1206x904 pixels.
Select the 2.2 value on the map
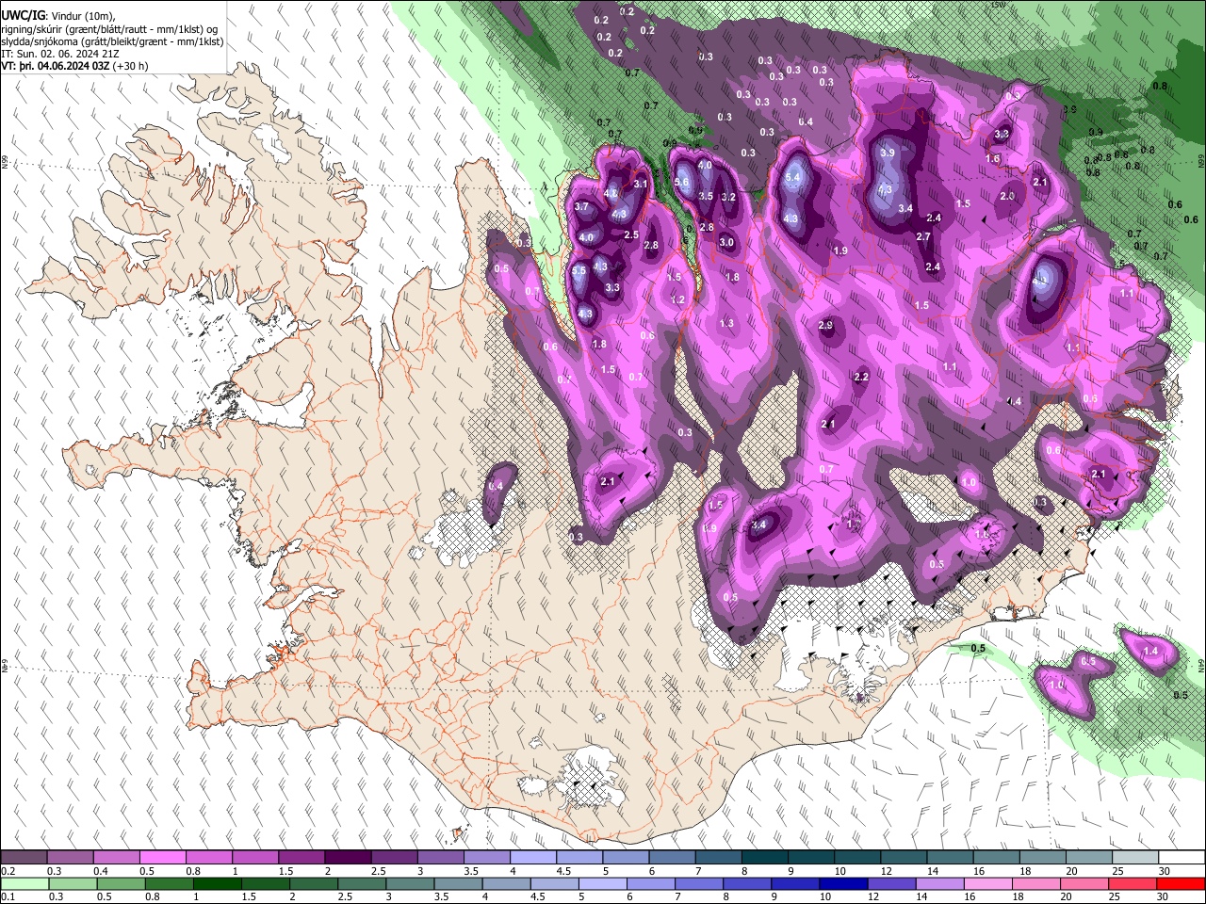pyautogui.click(x=861, y=377)
